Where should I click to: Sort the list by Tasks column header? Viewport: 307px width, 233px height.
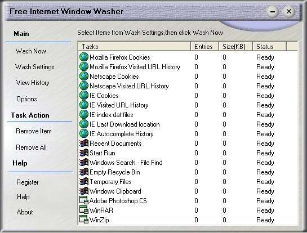tap(134, 47)
